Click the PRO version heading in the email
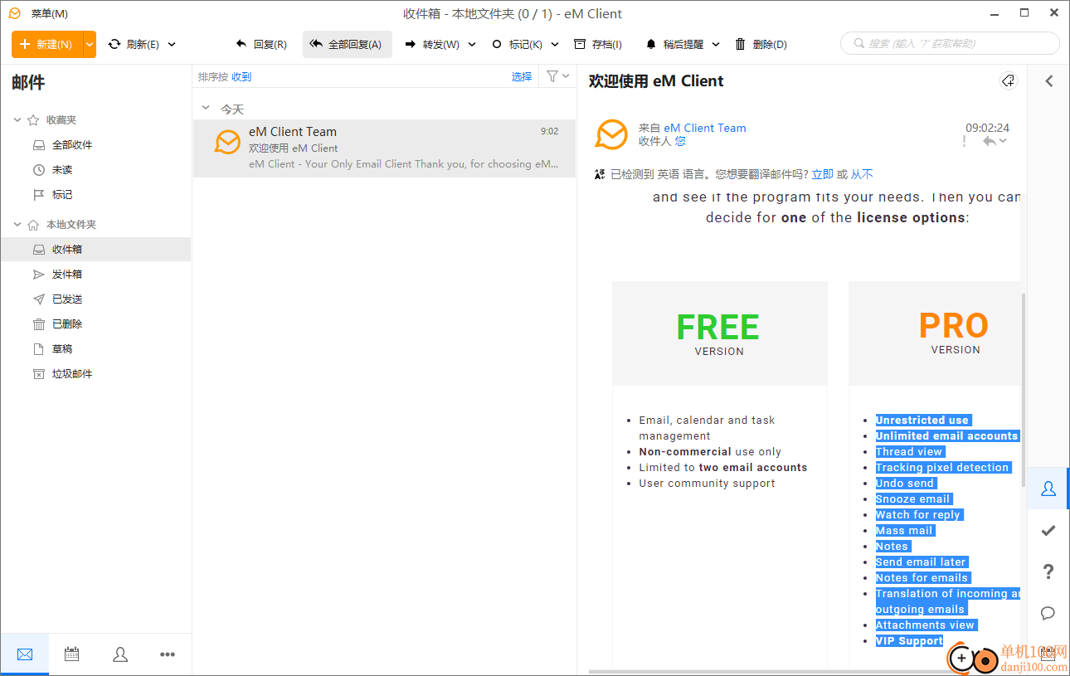This screenshot has width=1070, height=676. click(x=954, y=326)
